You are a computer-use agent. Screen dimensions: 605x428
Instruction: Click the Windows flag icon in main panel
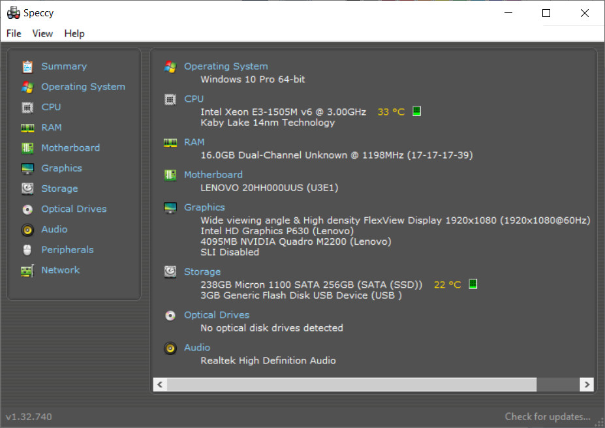tap(170, 67)
